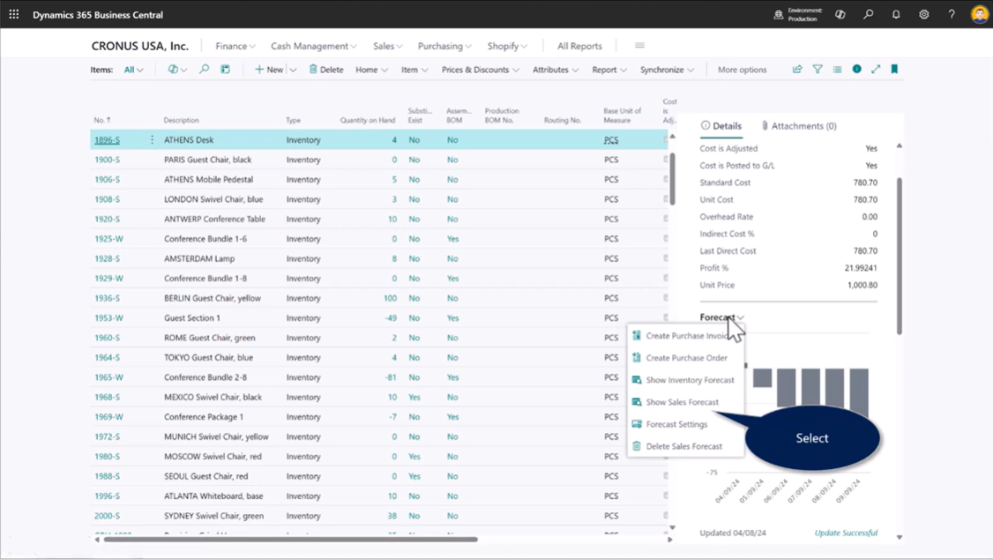The height and width of the screenshot is (559, 993).
Task: Click the share icon near the filter
Action: pyautogui.click(x=796, y=69)
